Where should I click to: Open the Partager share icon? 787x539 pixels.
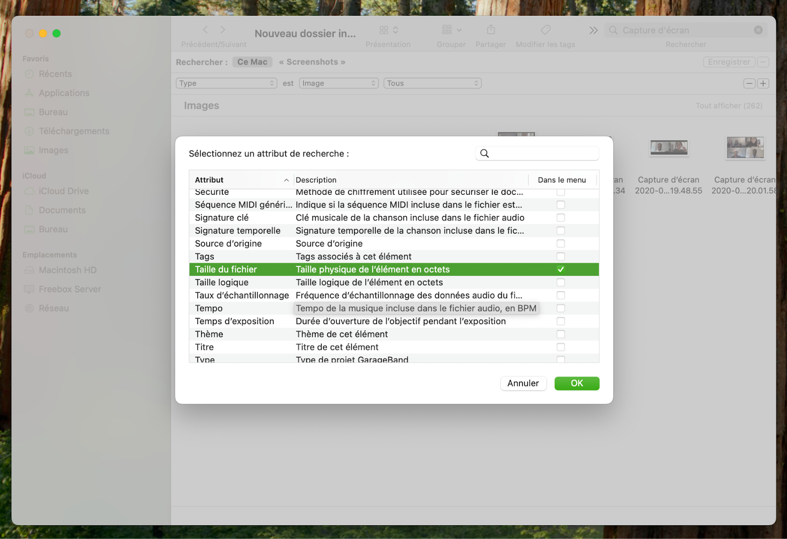490,30
